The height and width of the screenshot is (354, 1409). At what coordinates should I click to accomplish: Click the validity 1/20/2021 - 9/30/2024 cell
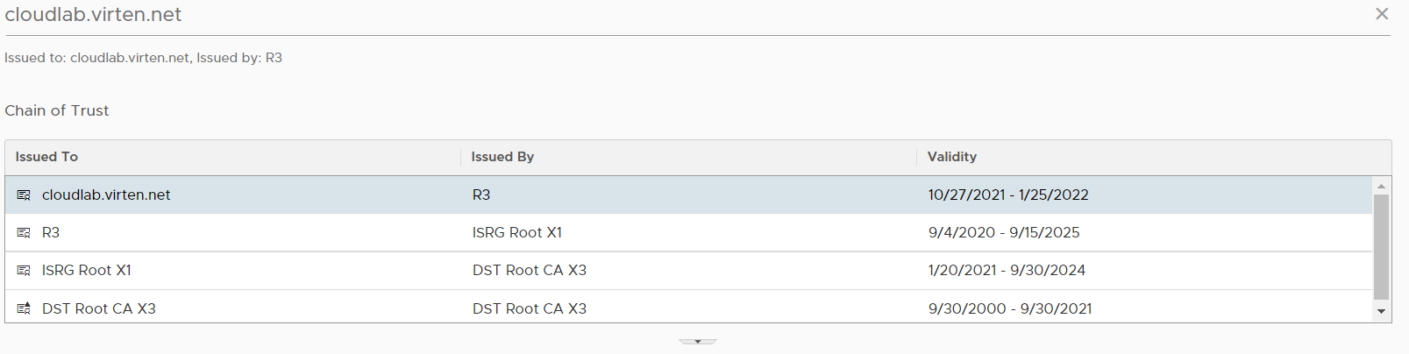[x=1007, y=270]
